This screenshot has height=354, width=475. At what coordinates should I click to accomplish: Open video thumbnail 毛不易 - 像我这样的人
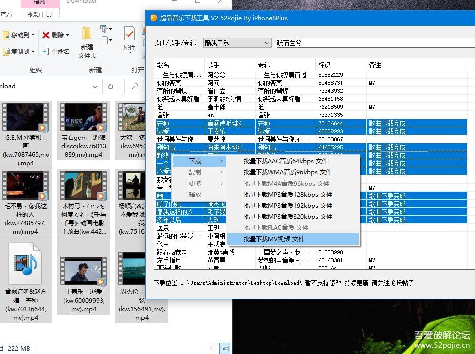click(x=25, y=186)
